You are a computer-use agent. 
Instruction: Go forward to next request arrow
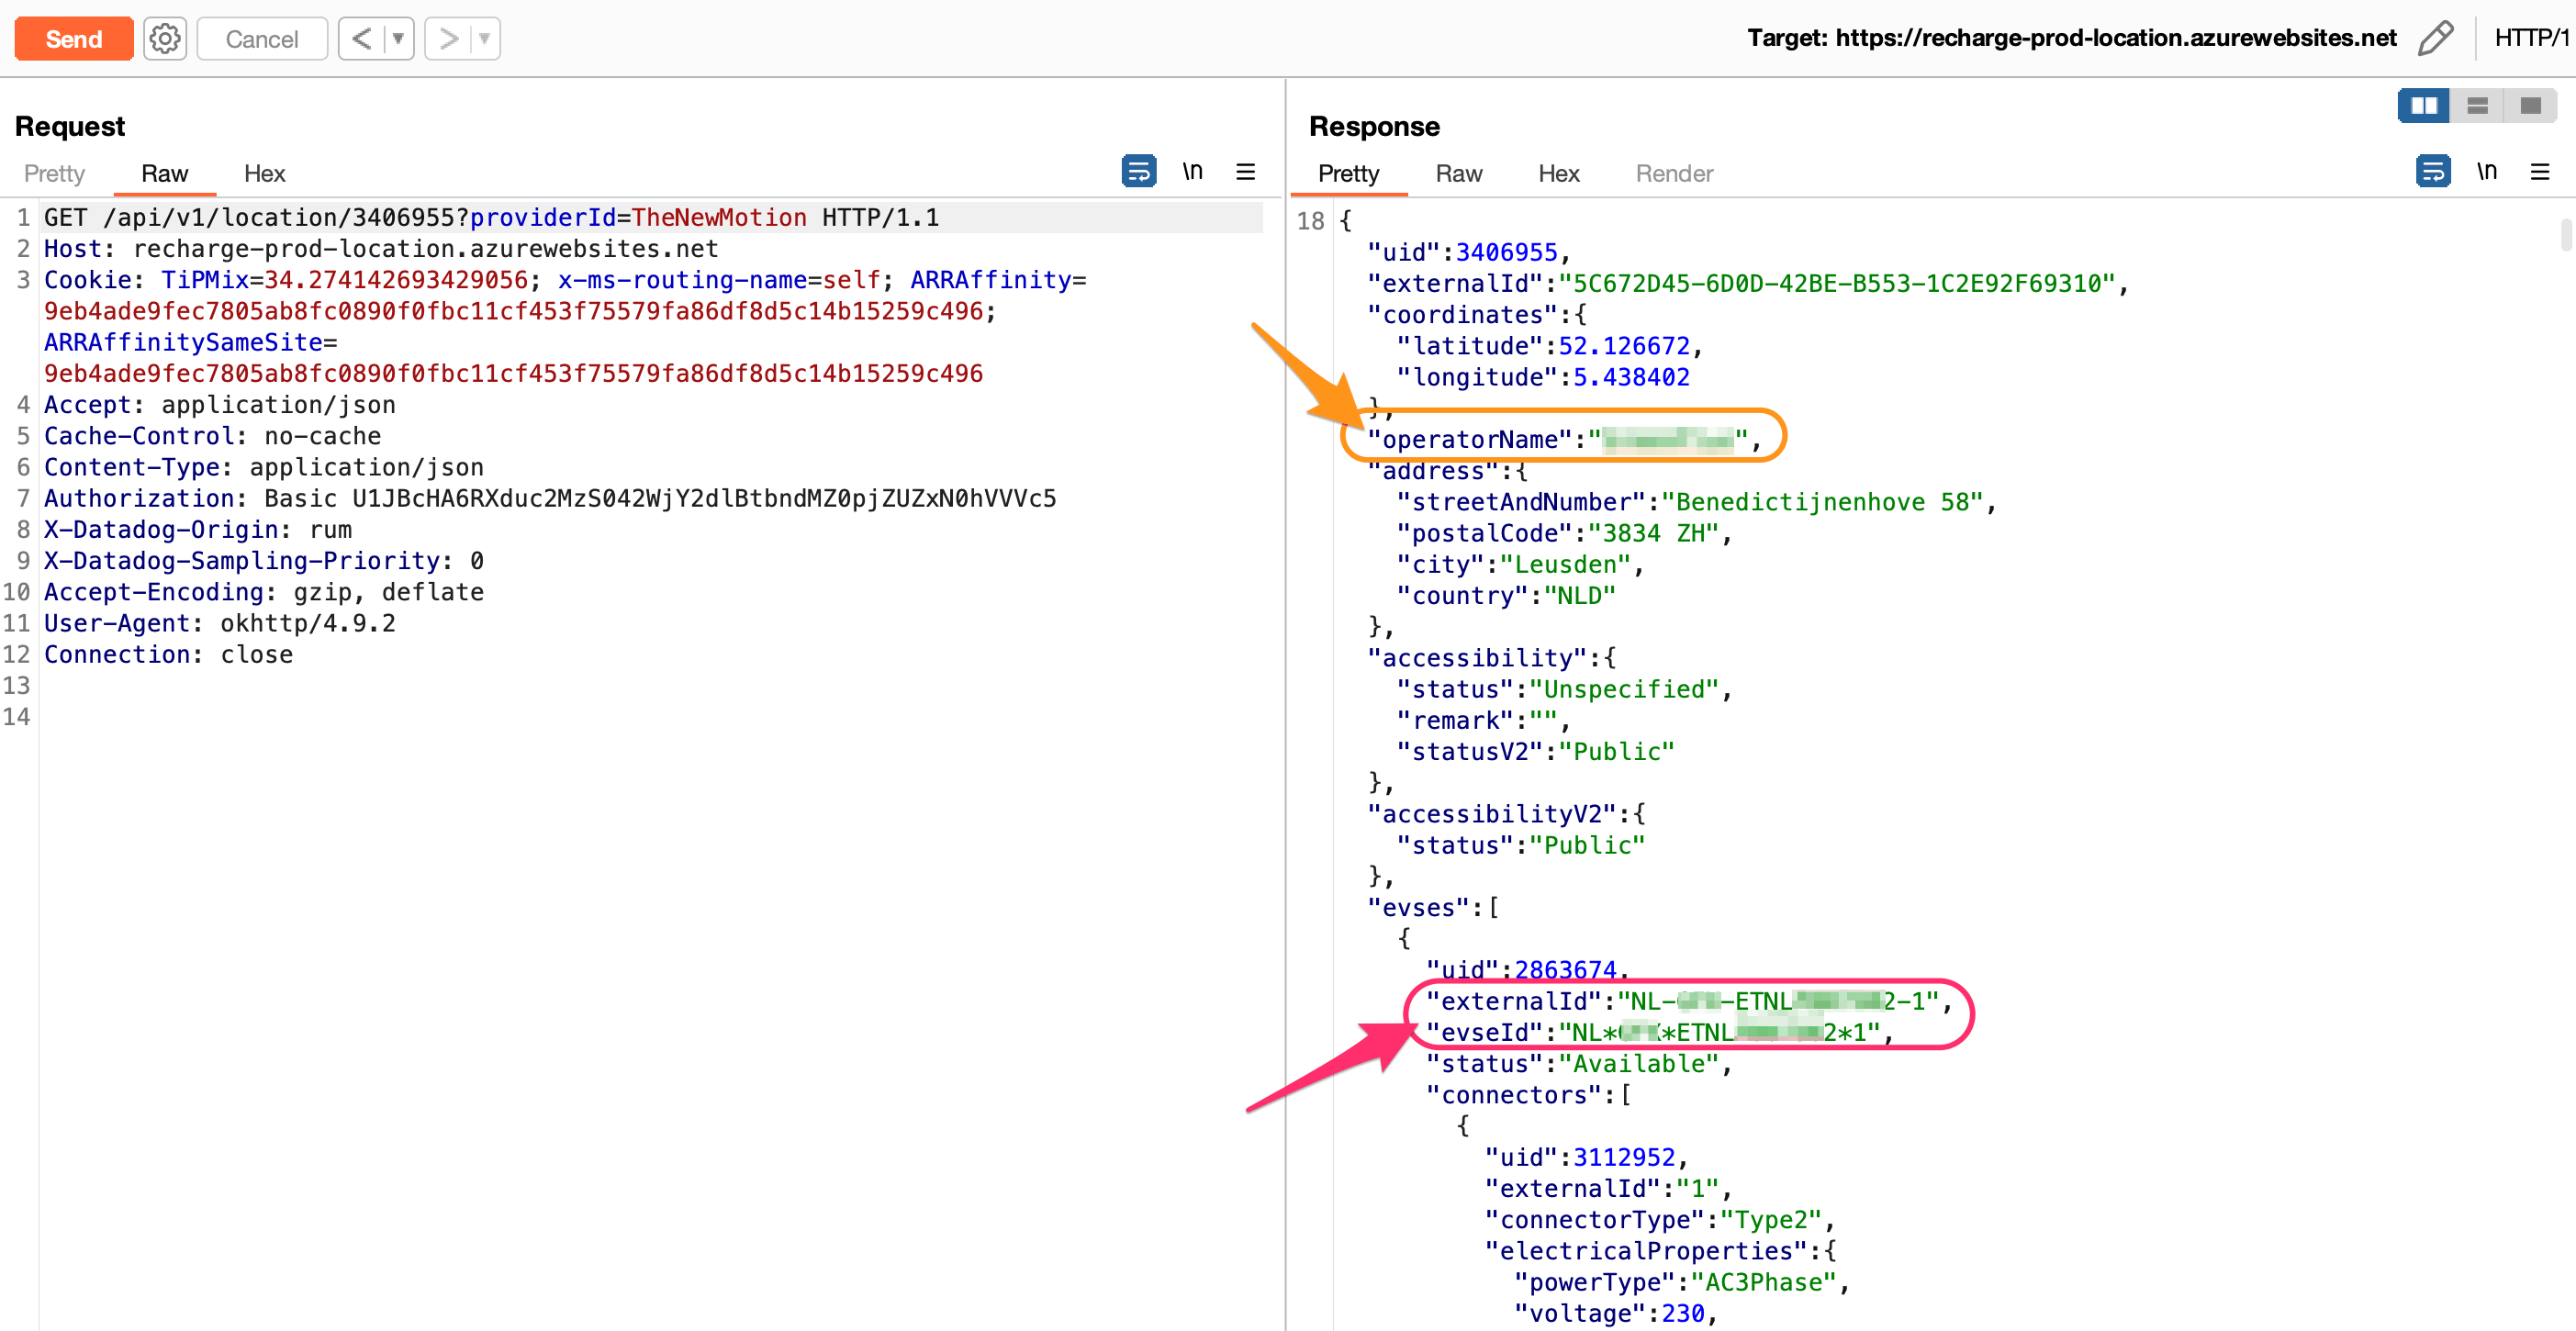(449, 39)
